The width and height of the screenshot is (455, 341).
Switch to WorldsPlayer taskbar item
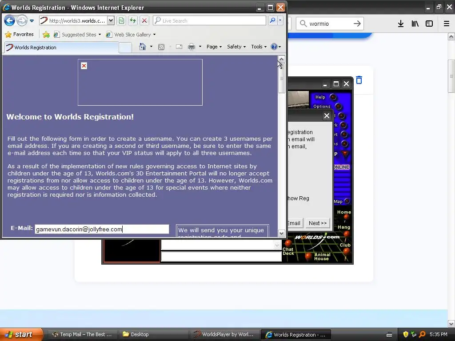[225, 334]
